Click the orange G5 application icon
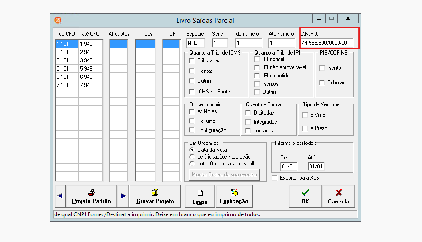This screenshot has width=422, height=242. click(x=58, y=20)
